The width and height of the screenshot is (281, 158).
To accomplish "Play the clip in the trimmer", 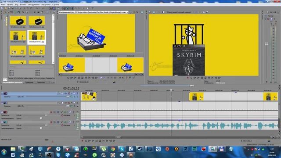I will point(75,78).
